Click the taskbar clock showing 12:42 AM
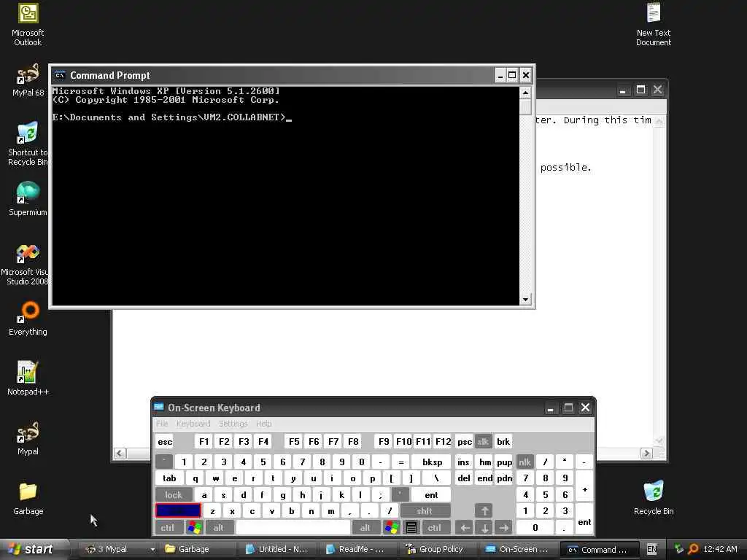Viewport: 747px width, 560px height. 720,549
